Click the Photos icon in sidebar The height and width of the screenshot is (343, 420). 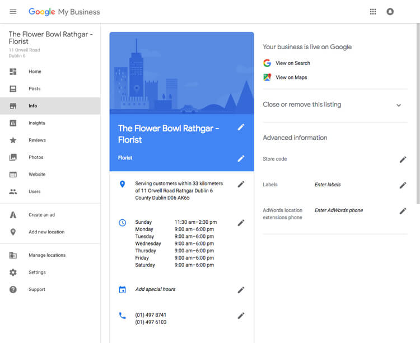pyautogui.click(x=13, y=157)
